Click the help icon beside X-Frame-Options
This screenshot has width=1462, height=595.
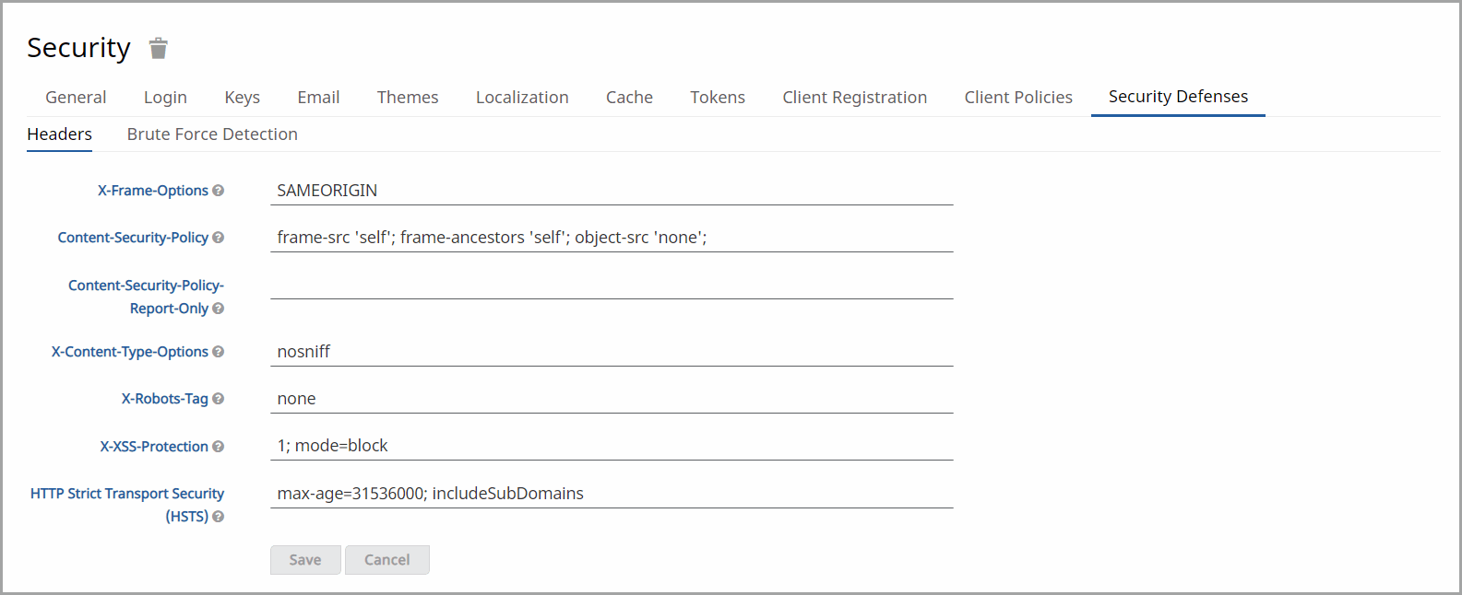click(x=219, y=191)
